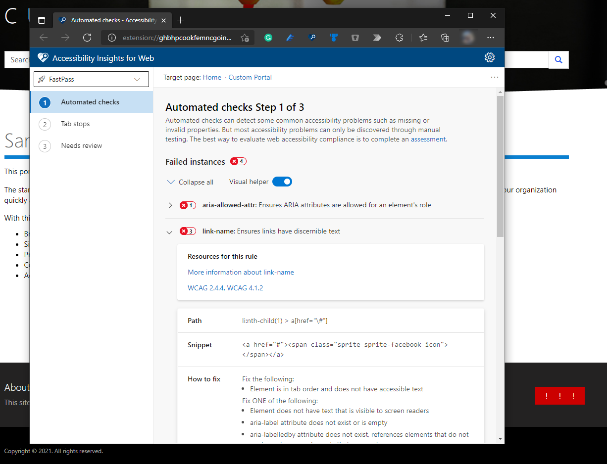Open Accessibility Insights settings gear
The width and height of the screenshot is (607, 464).
[x=490, y=58]
